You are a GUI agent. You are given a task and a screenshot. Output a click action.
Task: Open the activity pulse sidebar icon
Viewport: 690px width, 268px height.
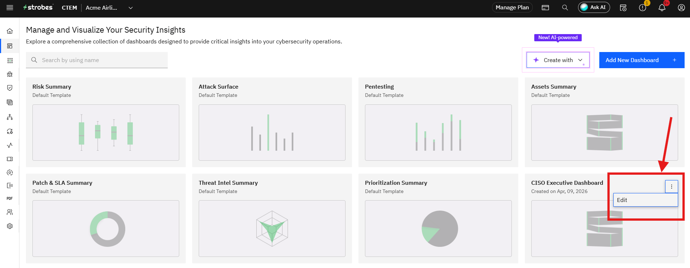tap(10, 145)
